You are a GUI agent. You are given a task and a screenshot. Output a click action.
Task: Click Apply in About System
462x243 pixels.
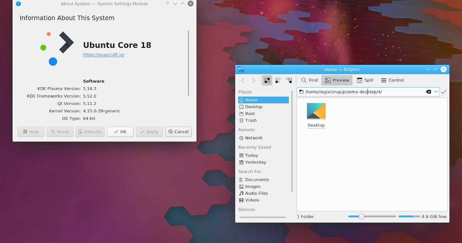pyautogui.click(x=149, y=132)
